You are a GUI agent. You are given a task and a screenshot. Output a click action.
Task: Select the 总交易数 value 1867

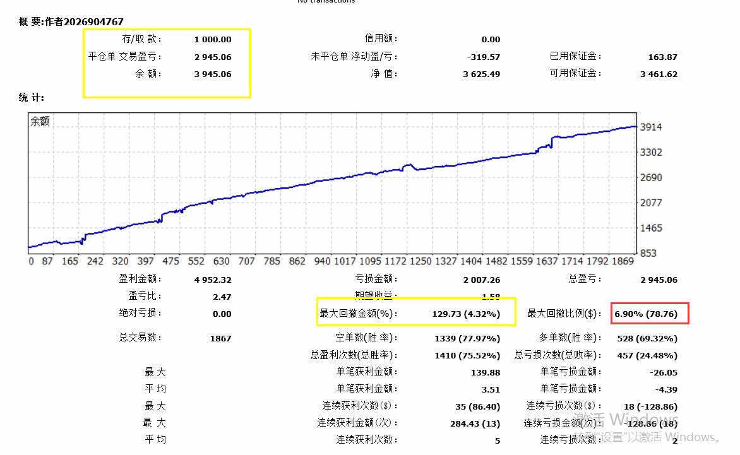pyautogui.click(x=220, y=338)
